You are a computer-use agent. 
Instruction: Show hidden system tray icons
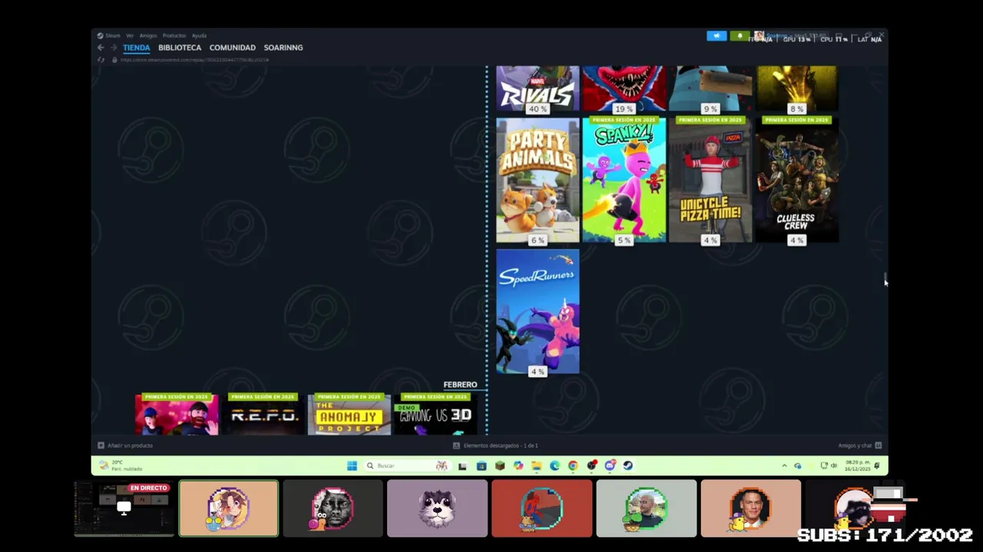[784, 465]
